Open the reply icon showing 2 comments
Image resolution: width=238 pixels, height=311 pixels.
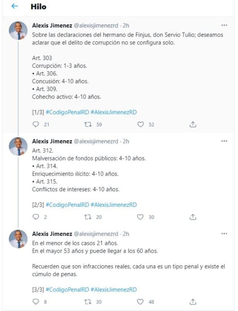(x=36, y=217)
